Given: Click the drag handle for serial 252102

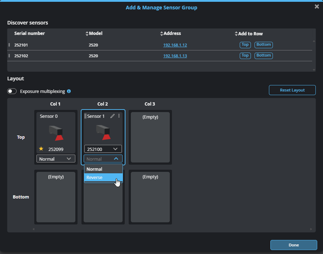Looking at the screenshot, I should coord(9,56).
